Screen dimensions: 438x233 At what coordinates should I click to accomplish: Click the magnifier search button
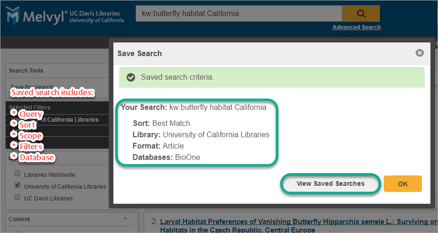[361, 13]
